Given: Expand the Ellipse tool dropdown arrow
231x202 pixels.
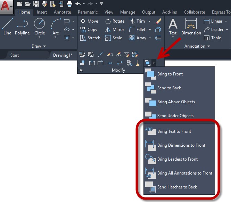Looking at the screenshot, I should coord(73,30).
